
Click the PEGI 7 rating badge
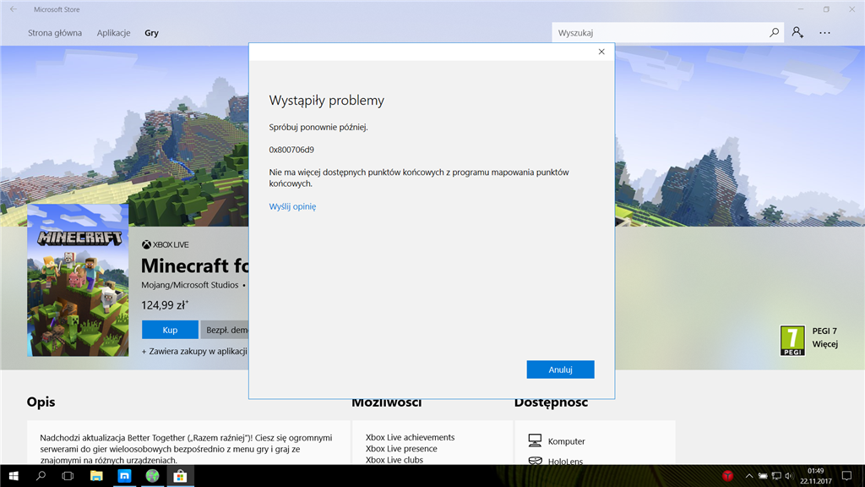792,340
